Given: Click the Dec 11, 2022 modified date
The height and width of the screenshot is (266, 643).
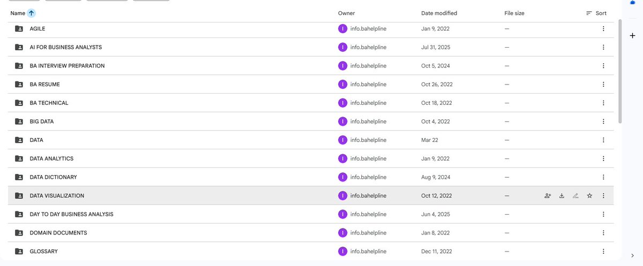Looking at the screenshot, I should 437,252.
